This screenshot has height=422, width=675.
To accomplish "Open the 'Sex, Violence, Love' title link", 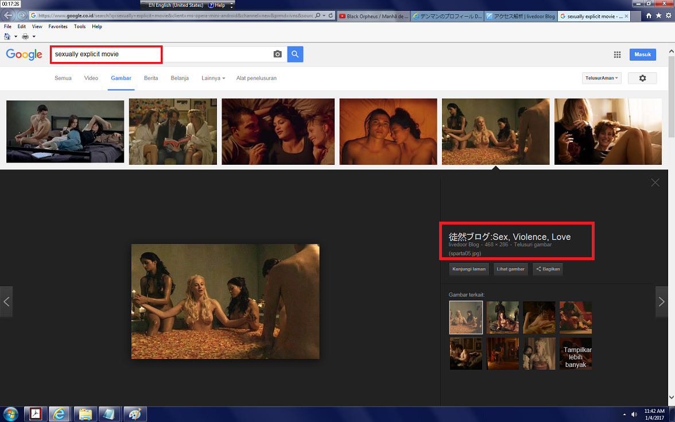I will (x=510, y=237).
